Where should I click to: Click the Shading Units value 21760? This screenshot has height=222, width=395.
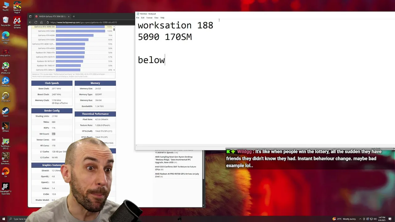point(55,116)
